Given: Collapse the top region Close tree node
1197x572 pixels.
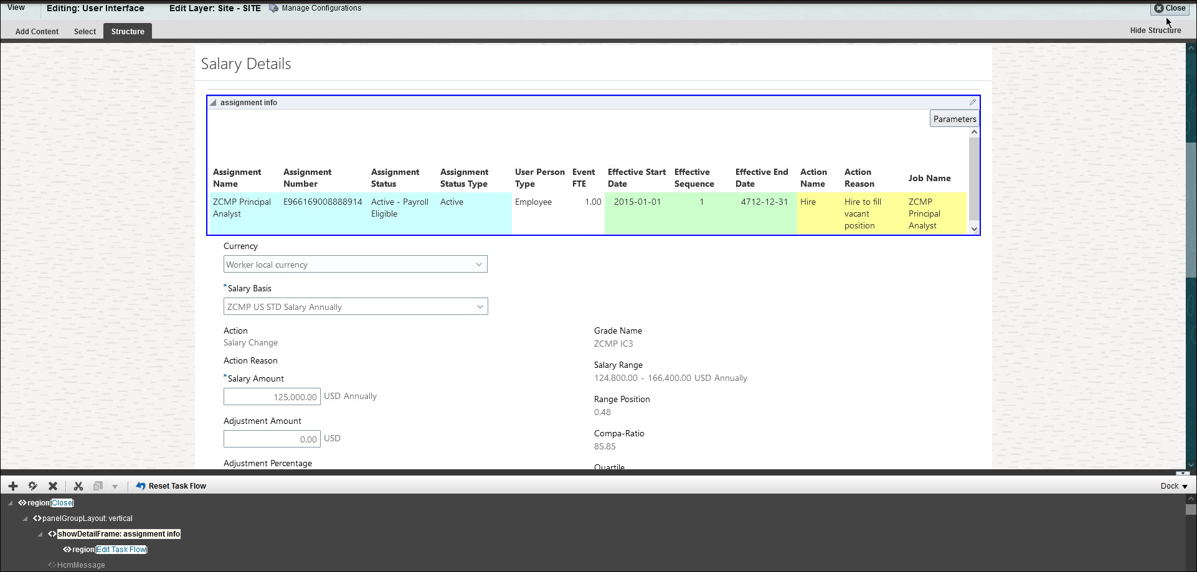Looking at the screenshot, I should tap(11, 503).
